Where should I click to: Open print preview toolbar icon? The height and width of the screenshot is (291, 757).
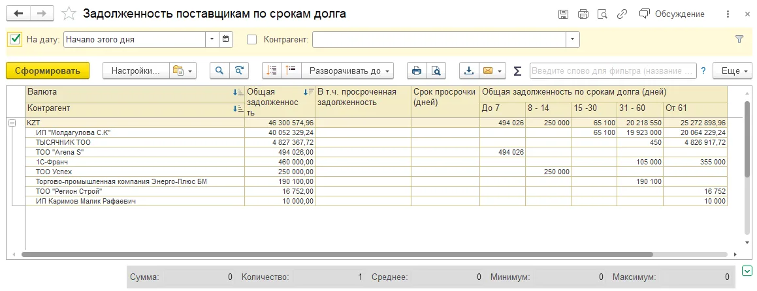[x=436, y=71]
